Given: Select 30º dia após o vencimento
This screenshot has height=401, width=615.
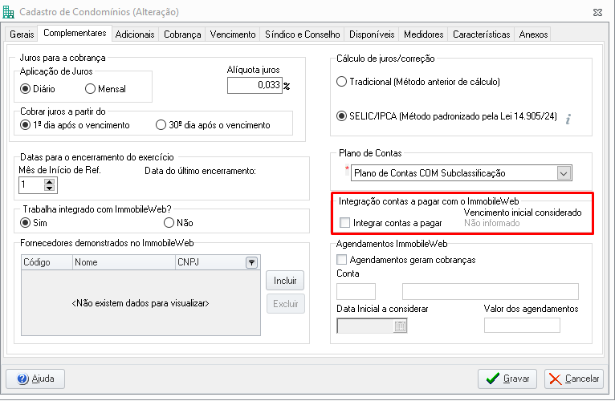Looking at the screenshot, I should [x=161, y=125].
